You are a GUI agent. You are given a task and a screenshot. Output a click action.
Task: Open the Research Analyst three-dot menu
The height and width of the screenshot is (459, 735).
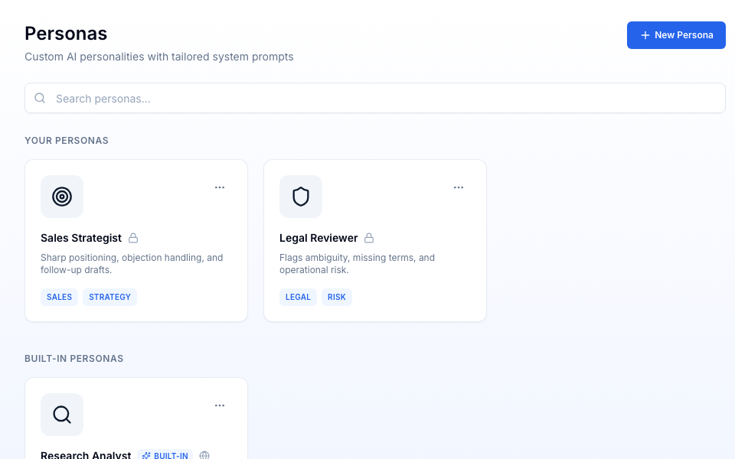click(220, 405)
